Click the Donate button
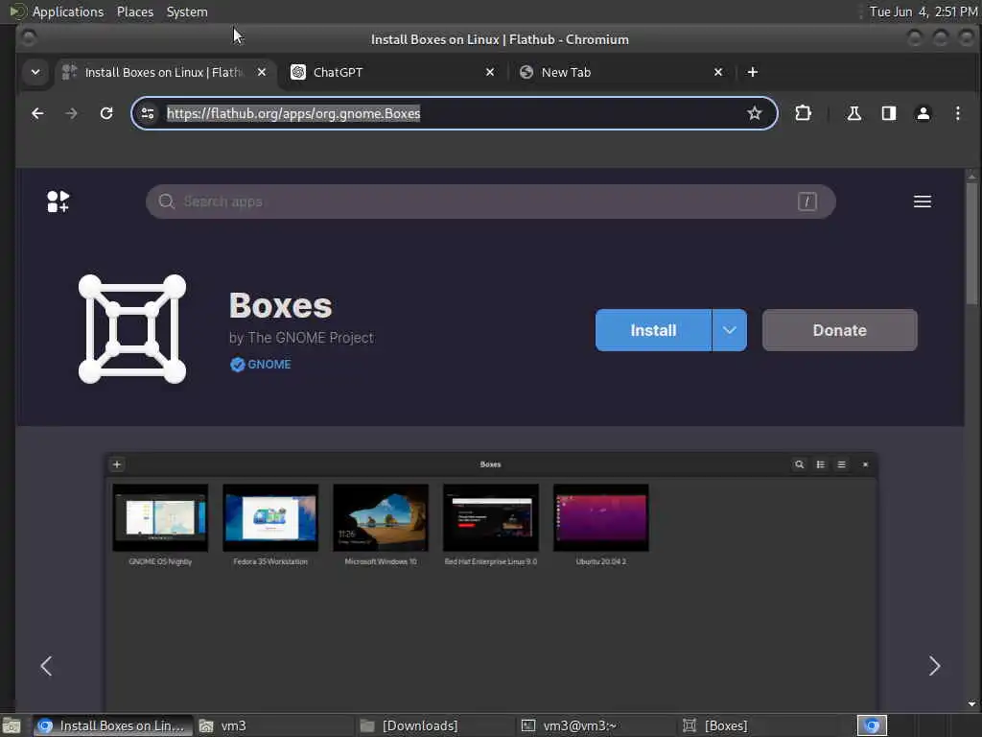The image size is (982, 737). click(839, 330)
